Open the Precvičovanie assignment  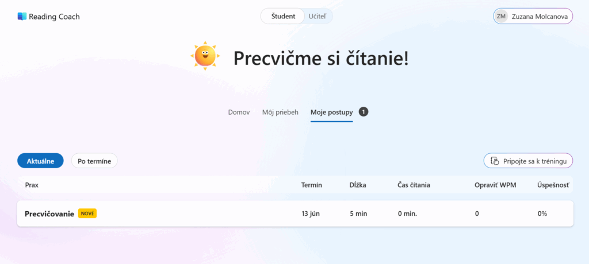[x=295, y=213]
